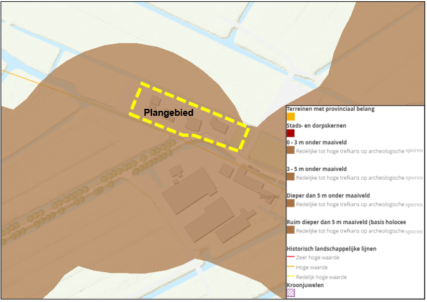The width and height of the screenshot is (427, 302).
Task: Click the '0 - 3 m onder maaiveld' heading
Action: click(317, 142)
